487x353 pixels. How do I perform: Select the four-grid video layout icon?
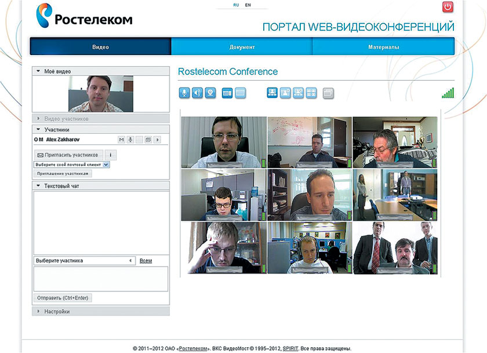pyautogui.click(x=311, y=93)
